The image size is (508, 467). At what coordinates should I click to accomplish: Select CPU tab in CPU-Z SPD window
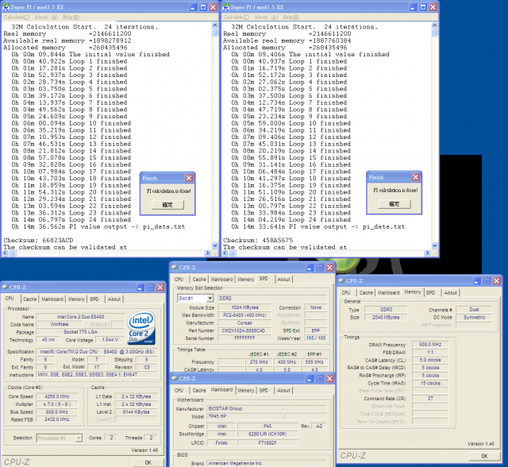[x=179, y=280]
